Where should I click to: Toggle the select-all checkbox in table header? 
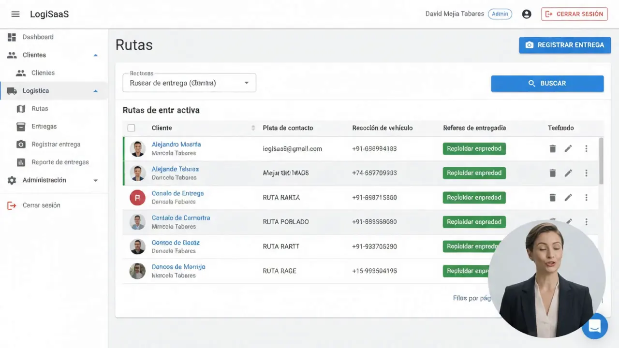(x=131, y=128)
